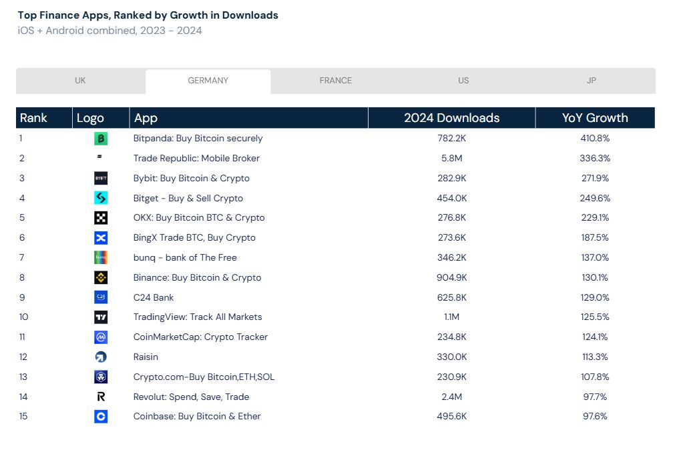Click Binance's 904.9K downloads value
This screenshot has height=460, width=683.
pos(452,278)
